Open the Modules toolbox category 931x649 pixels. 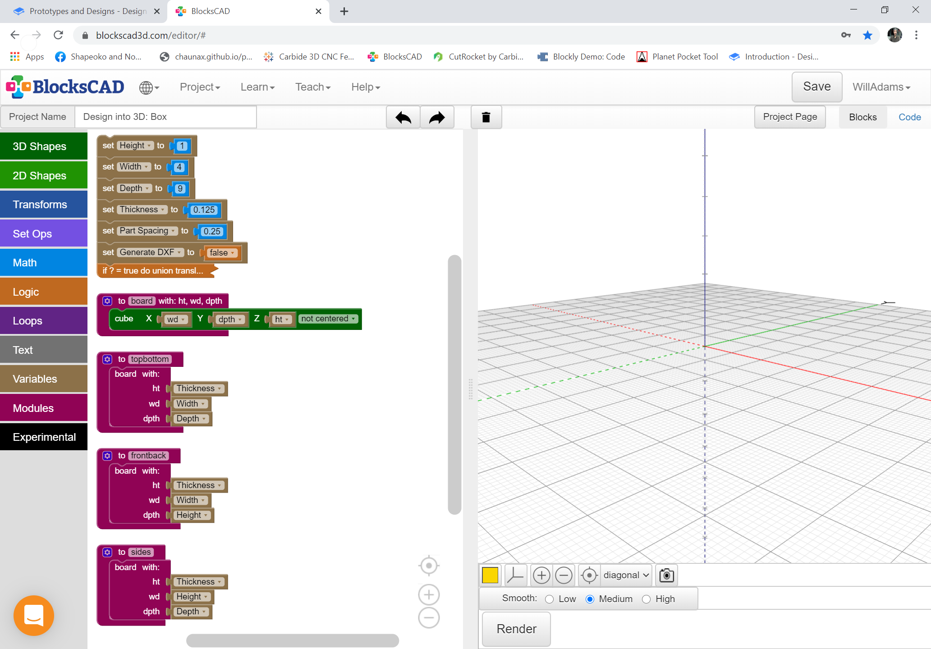click(44, 408)
